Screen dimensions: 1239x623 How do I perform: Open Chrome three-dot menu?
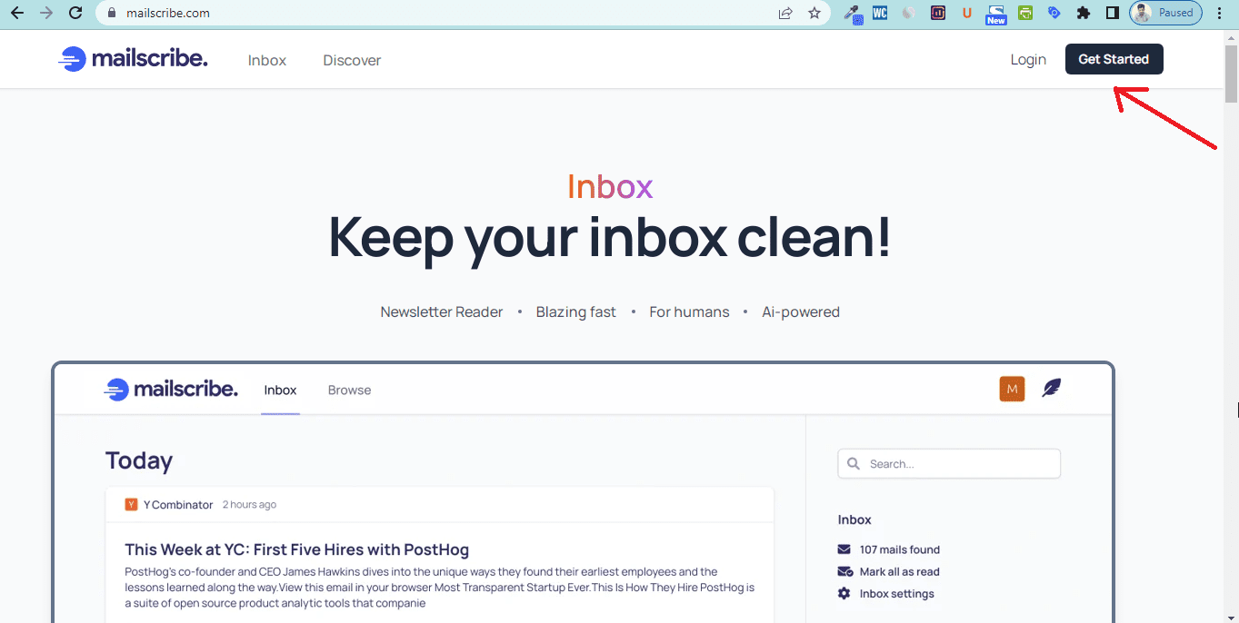click(x=1219, y=13)
